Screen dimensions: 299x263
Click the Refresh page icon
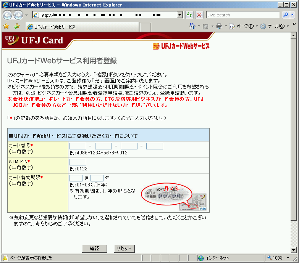(x=189, y=15)
